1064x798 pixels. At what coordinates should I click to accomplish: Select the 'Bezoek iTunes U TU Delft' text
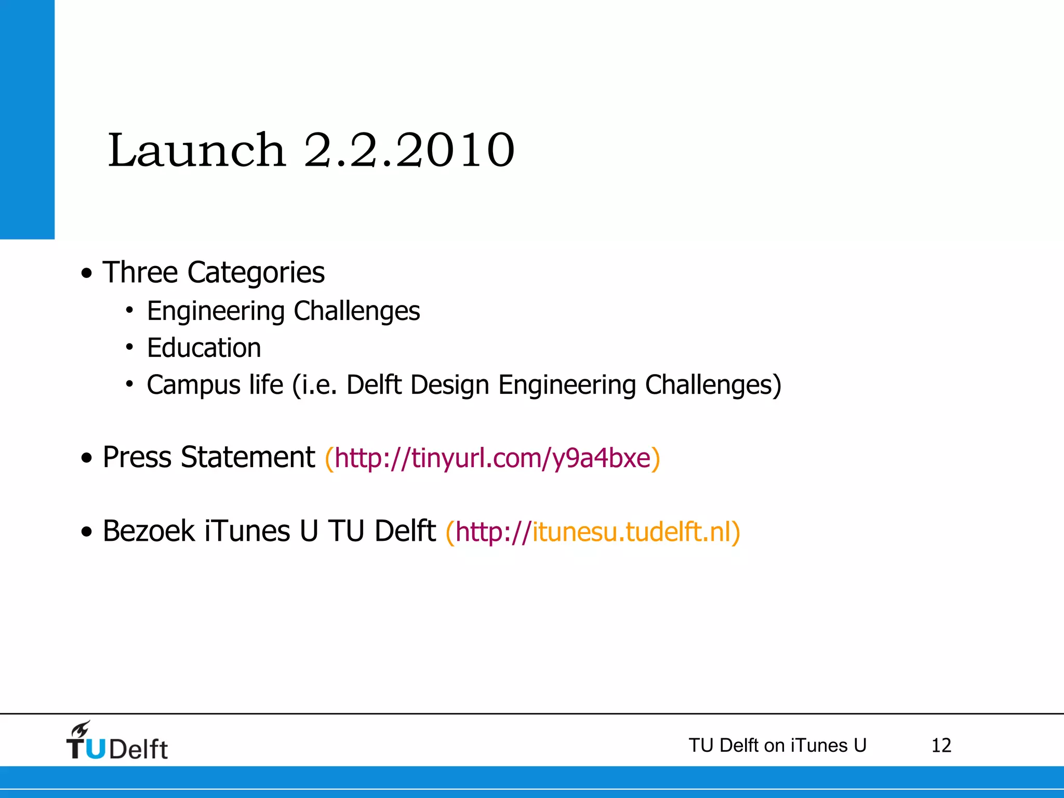pos(269,531)
